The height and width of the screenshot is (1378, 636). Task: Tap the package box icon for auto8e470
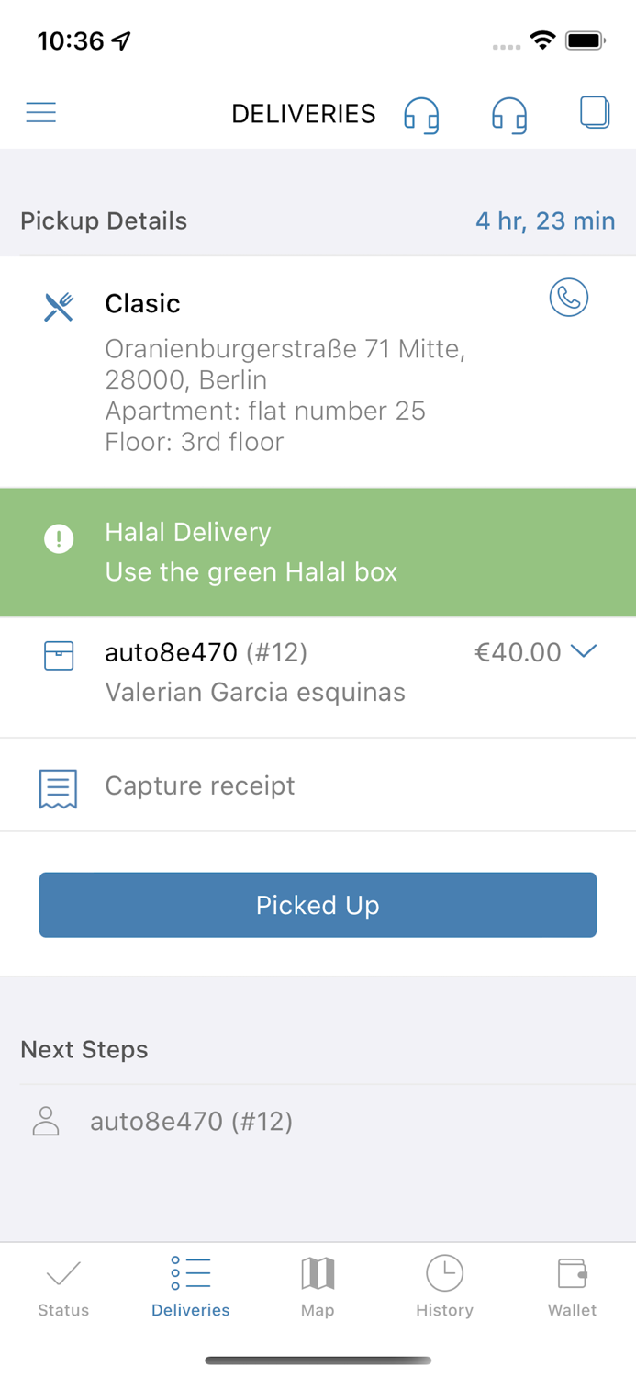click(x=59, y=656)
